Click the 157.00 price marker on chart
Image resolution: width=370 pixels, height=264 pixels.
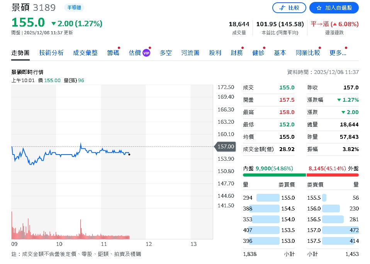226,147
